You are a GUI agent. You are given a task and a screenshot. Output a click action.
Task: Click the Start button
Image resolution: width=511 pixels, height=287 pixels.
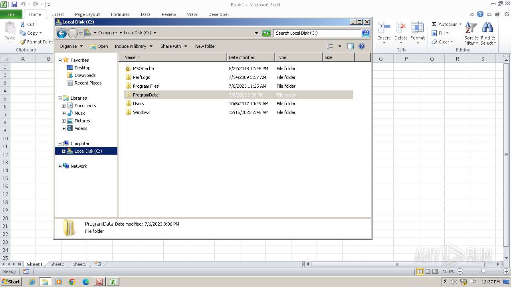pos(11,282)
